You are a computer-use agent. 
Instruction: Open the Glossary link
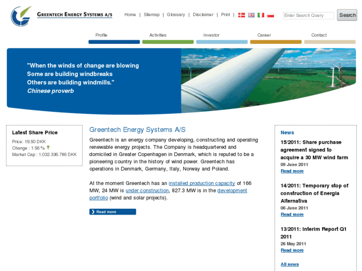176,14
